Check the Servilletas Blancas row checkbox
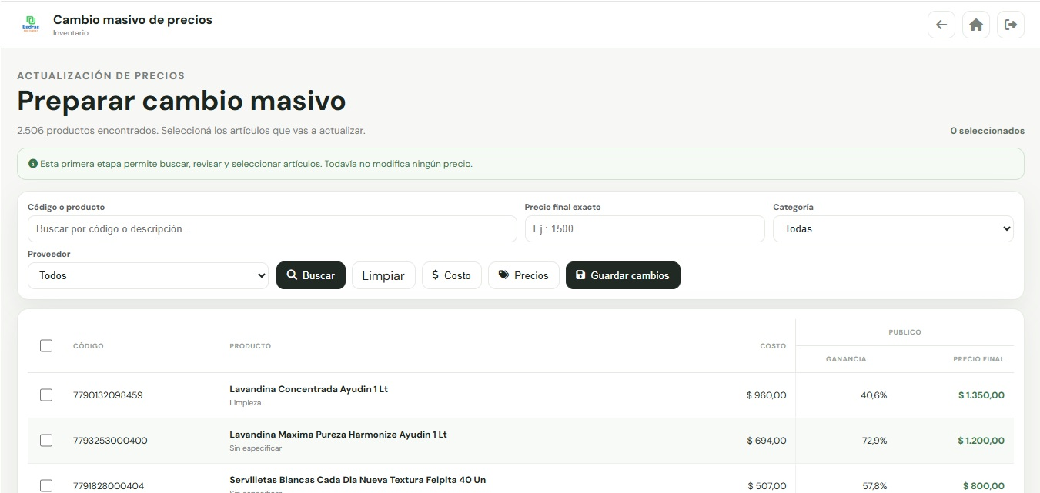 [x=46, y=486]
